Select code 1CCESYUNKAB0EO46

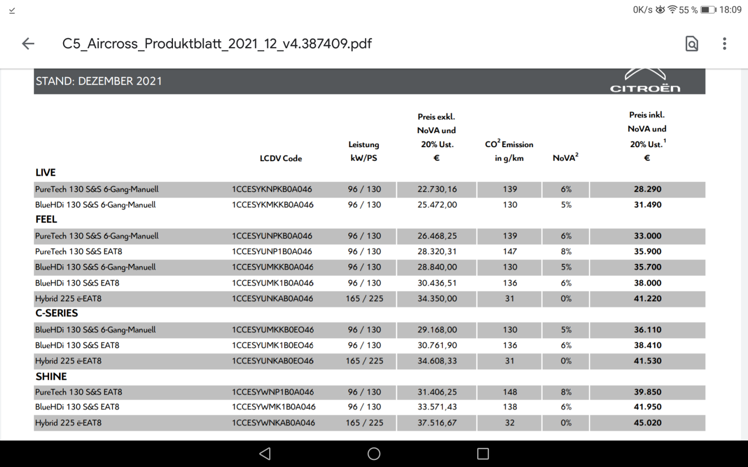pos(273,361)
